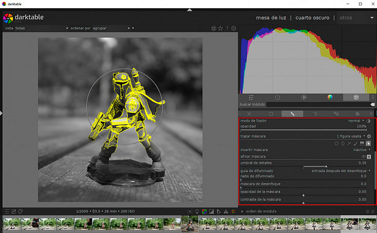Open styles quick access icon
This screenshot has height=233, width=377.
tap(14, 211)
